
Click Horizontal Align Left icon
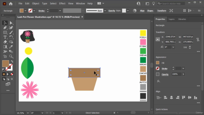coord(165,97)
